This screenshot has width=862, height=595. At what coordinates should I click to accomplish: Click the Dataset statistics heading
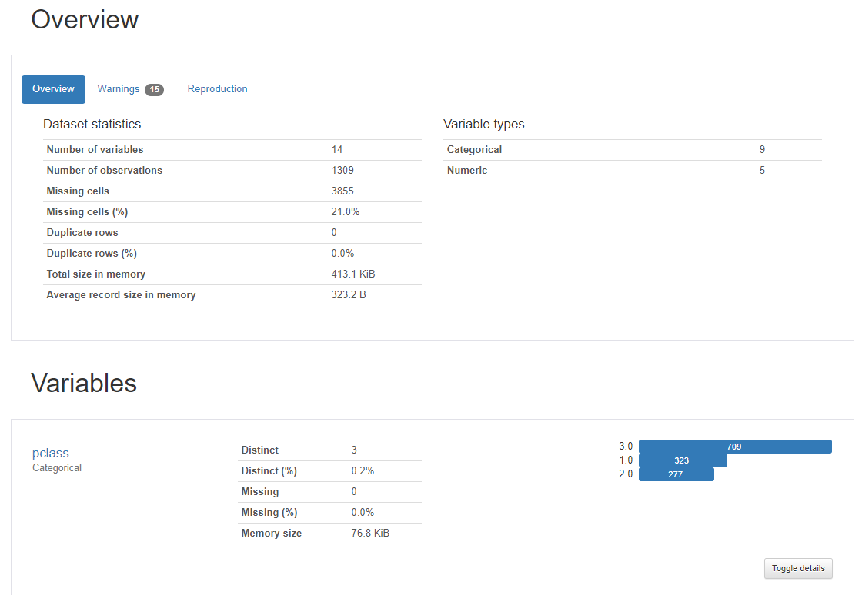click(92, 124)
